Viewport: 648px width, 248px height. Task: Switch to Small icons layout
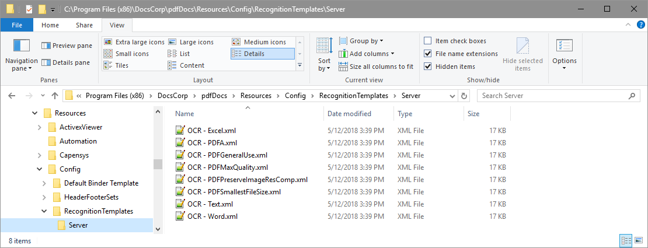coord(126,54)
